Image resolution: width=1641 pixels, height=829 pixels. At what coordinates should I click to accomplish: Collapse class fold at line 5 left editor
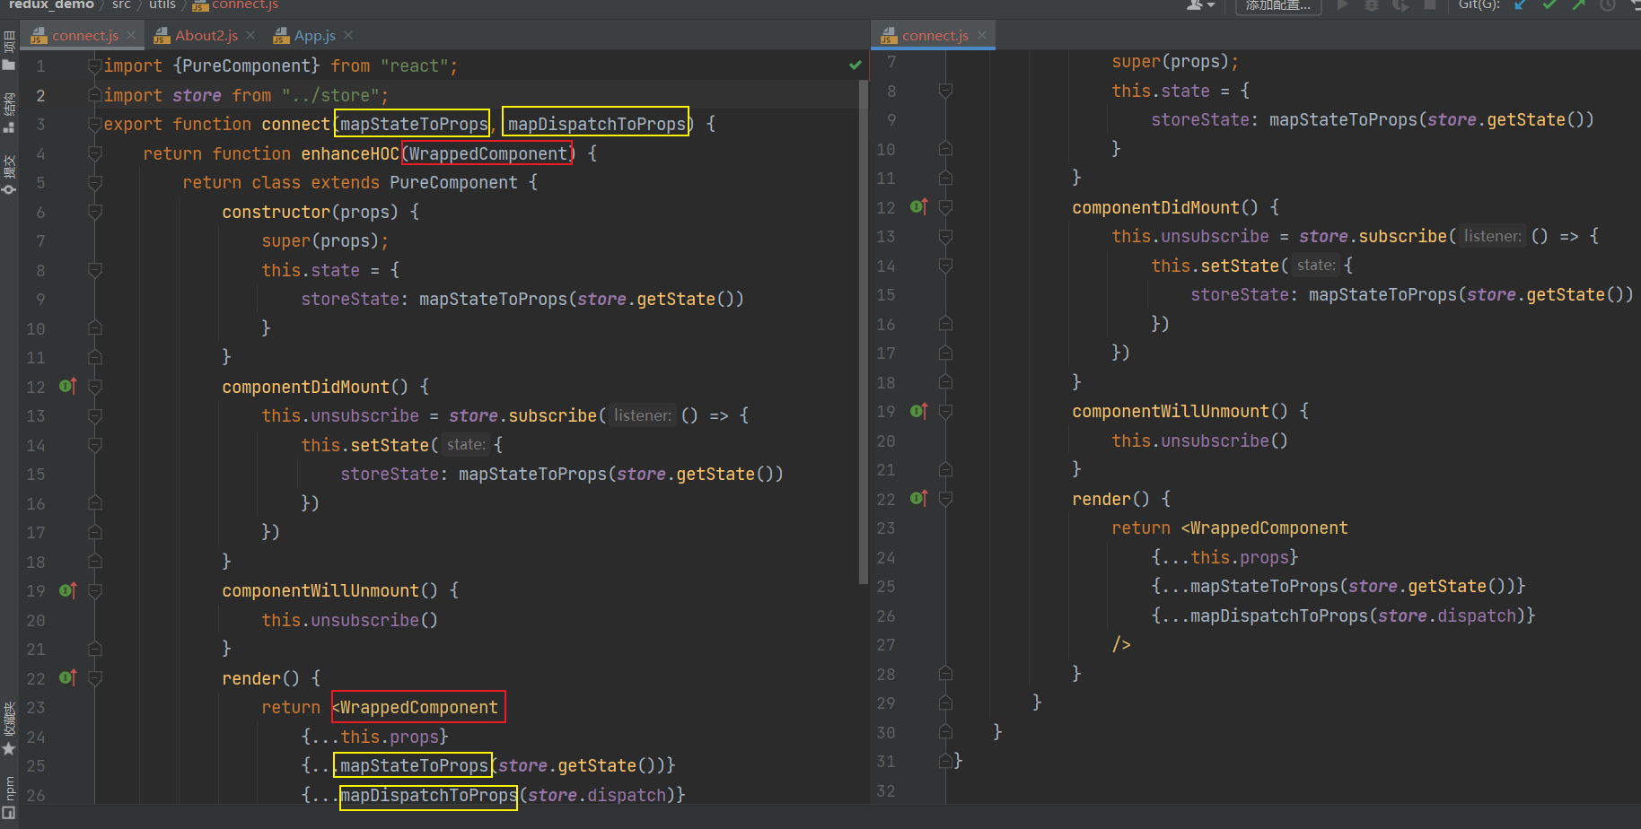(x=95, y=182)
